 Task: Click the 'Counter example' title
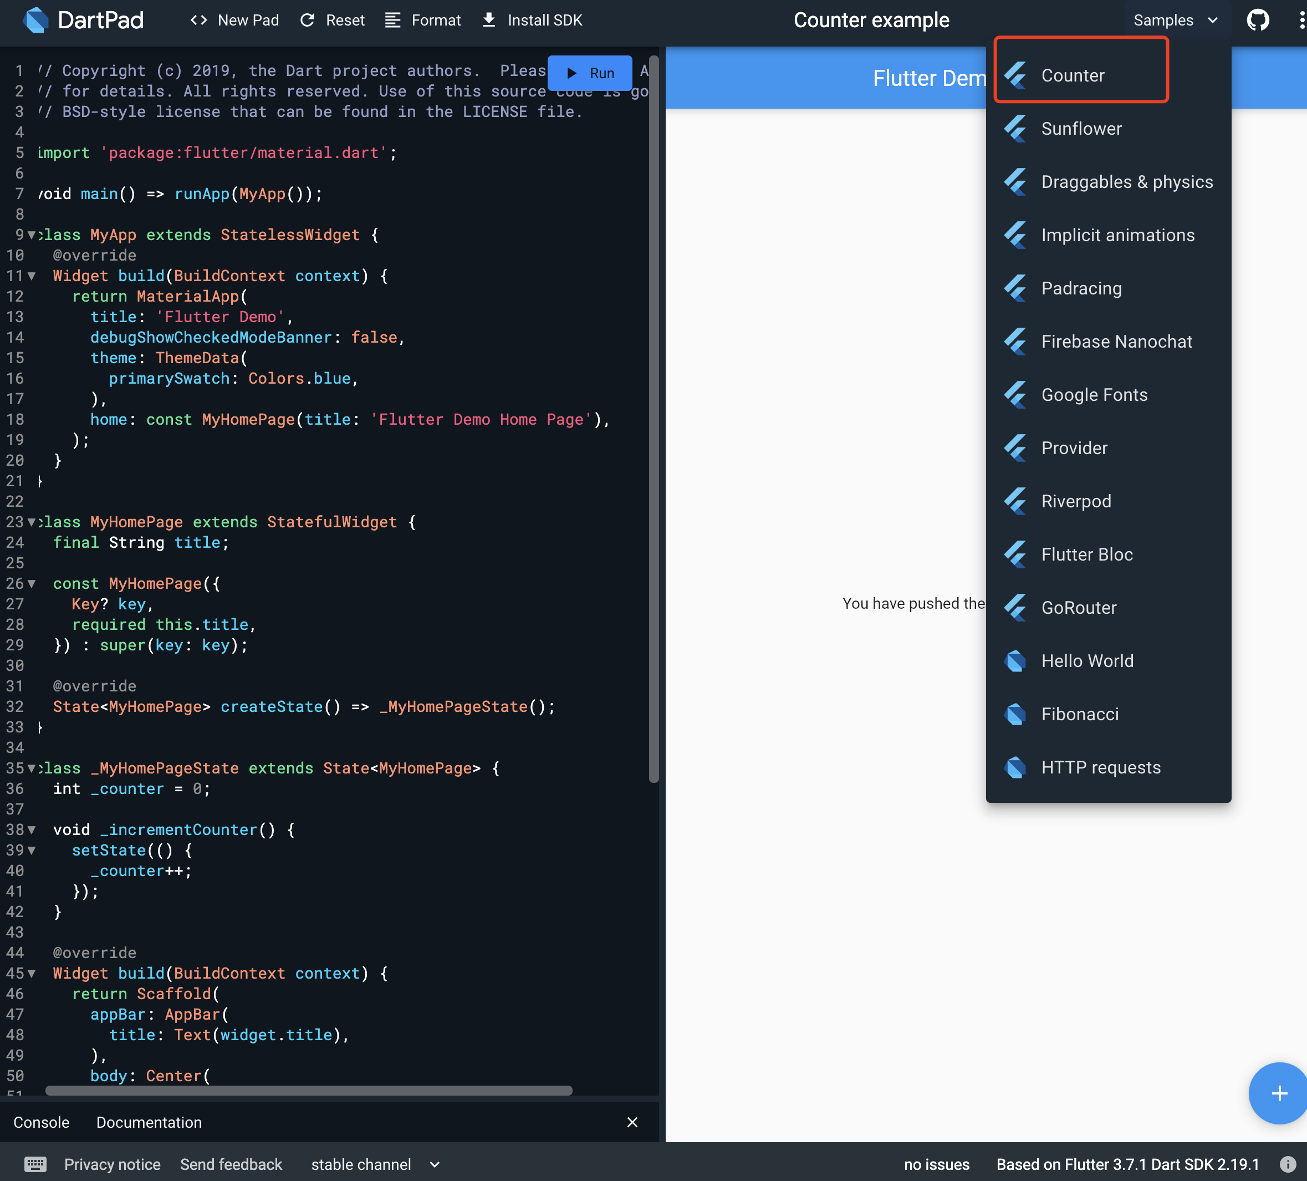(x=871, y=20)
